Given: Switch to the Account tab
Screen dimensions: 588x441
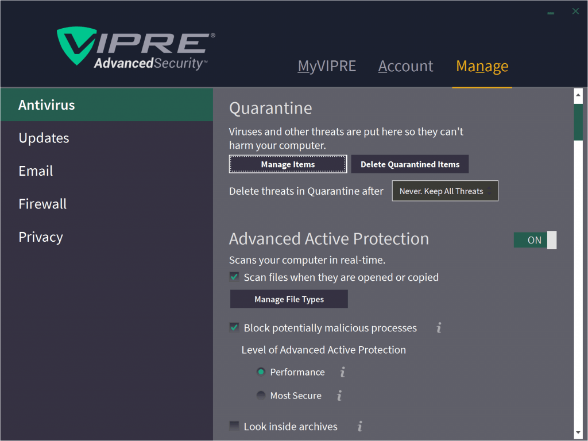Looking at the screenshot, I should tap(405, 67).
